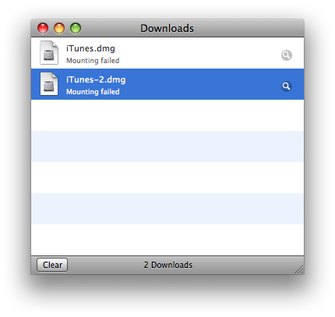Select the iTunes.dmg disk image file icon
The height and width of the screenshot is (317, 335).
pos(49,53)
